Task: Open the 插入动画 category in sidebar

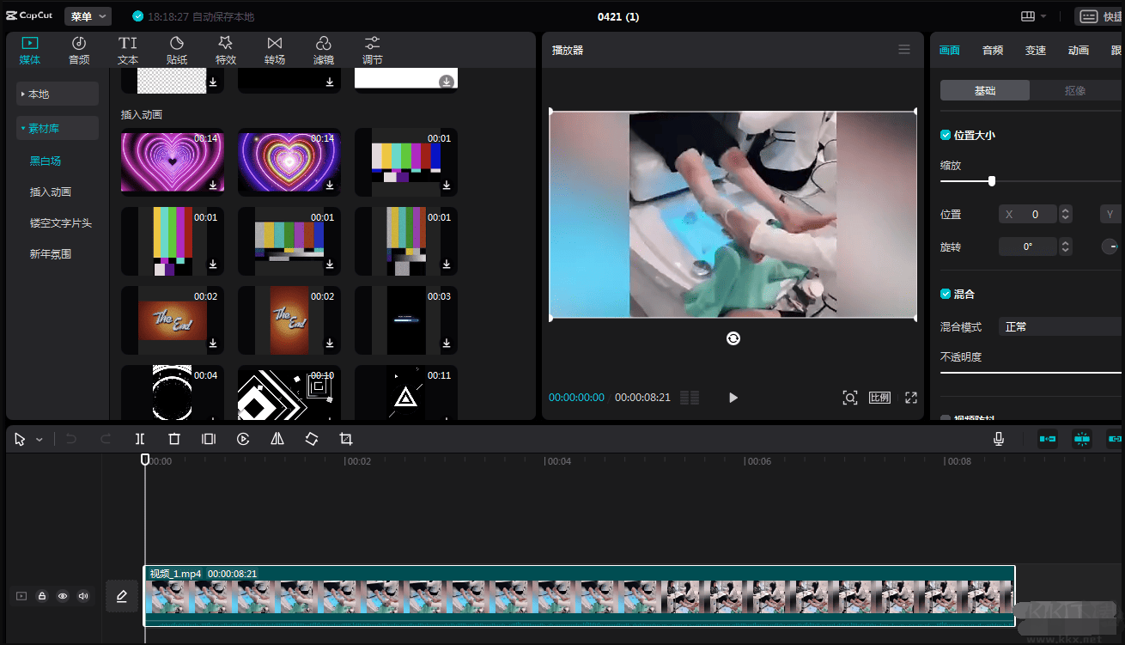Action: click(51, 192)
